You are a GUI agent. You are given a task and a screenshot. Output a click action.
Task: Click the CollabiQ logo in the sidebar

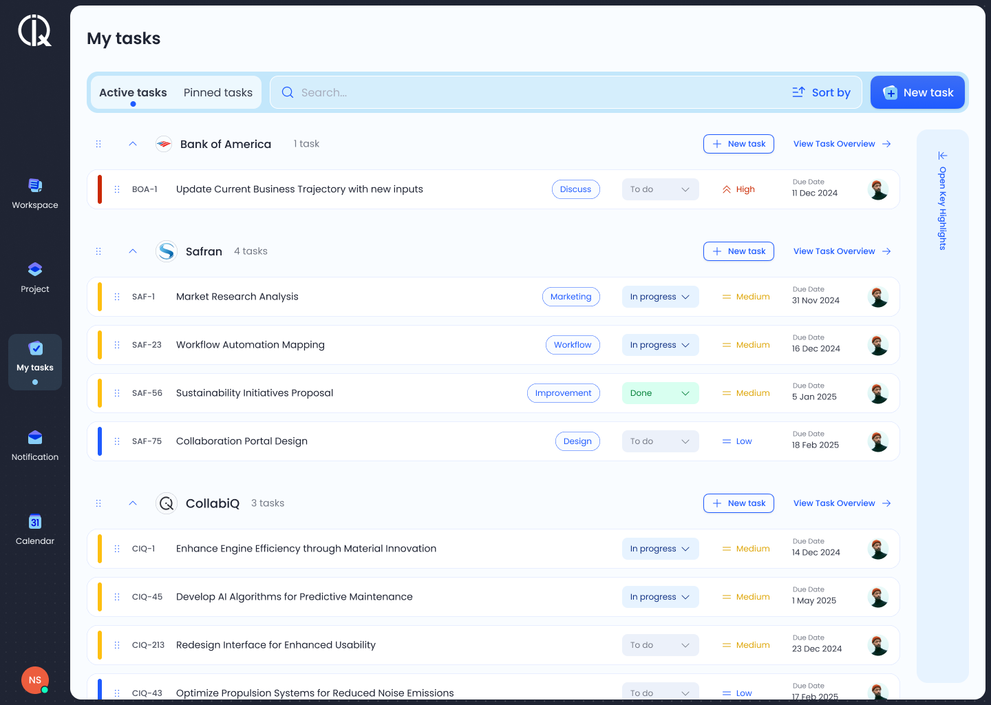pos(35,31)
